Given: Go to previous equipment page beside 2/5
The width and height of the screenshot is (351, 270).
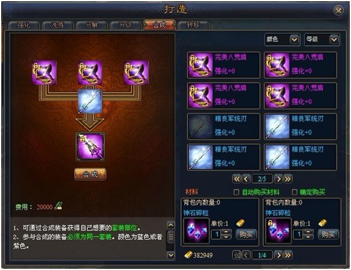Looking at the screenshot, I should point(246,179).
